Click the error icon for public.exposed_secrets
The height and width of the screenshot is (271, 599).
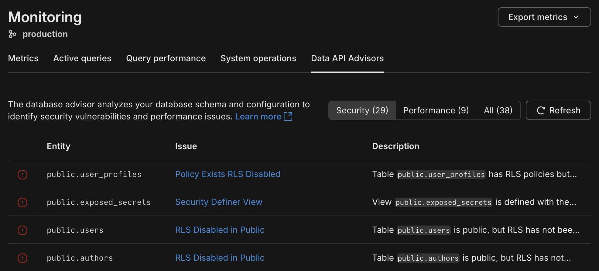pos(22,202)
